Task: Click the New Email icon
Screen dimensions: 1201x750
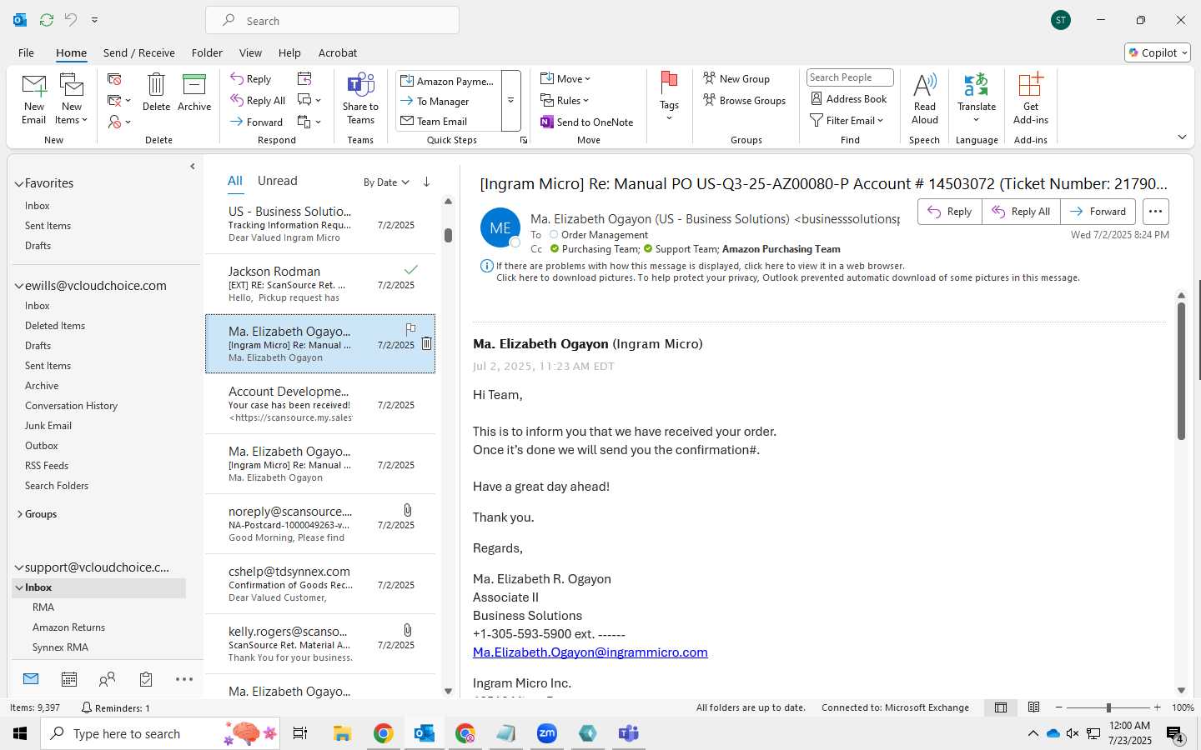Action: click(x=34, y=99)
